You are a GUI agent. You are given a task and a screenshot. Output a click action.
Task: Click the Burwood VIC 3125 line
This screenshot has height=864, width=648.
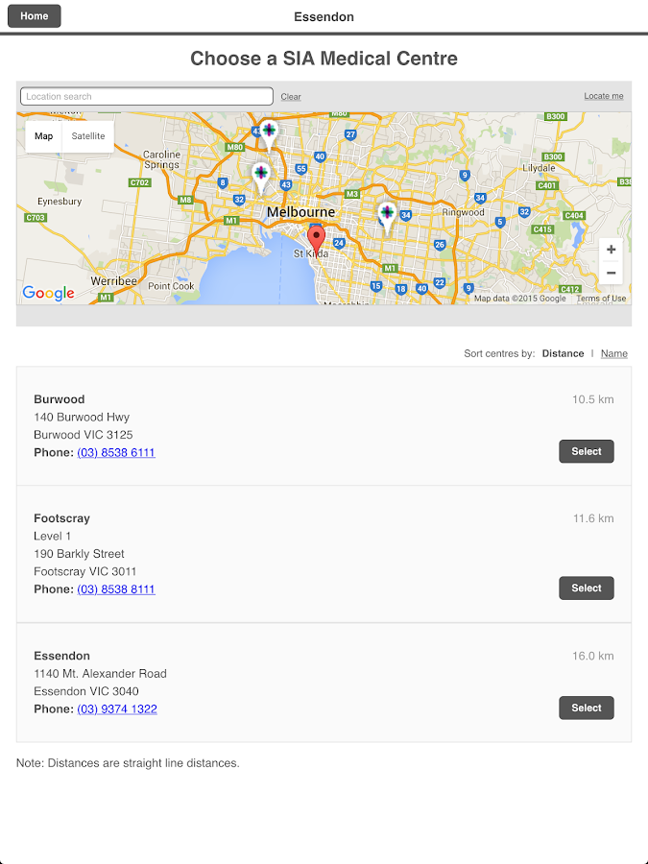pos(84,435)
